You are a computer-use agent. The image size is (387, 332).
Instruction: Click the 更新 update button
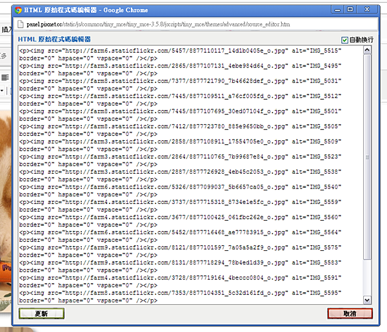[x=41, y=313]
